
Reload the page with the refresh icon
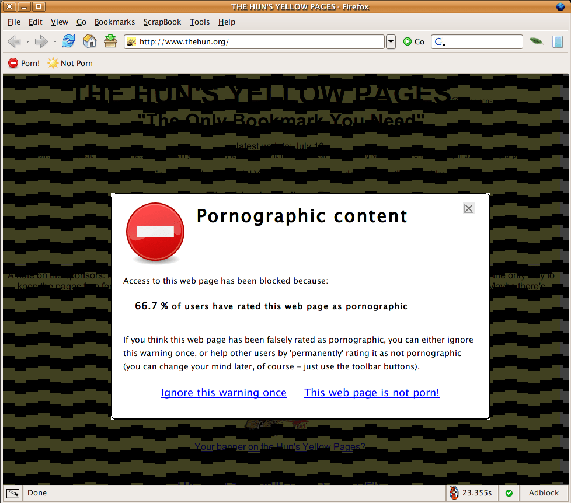tap(68, 41)
